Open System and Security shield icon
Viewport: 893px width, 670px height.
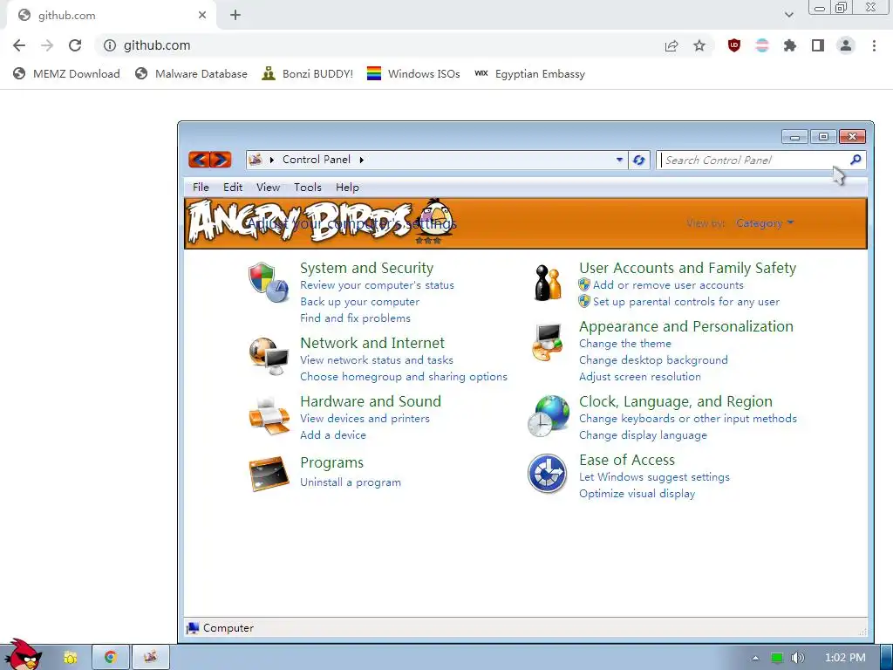[x=269, y=282]
